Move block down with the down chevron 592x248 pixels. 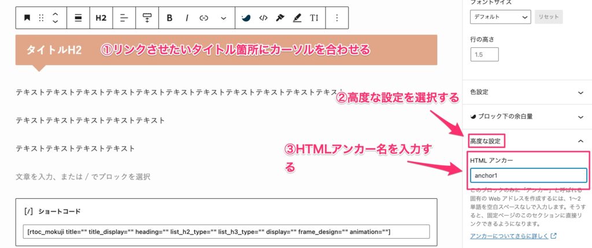click(x=55, y=22)
